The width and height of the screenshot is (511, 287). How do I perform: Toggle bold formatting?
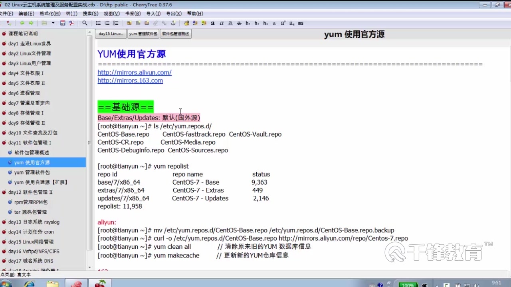pyautogui.click(x=213, y=23)
